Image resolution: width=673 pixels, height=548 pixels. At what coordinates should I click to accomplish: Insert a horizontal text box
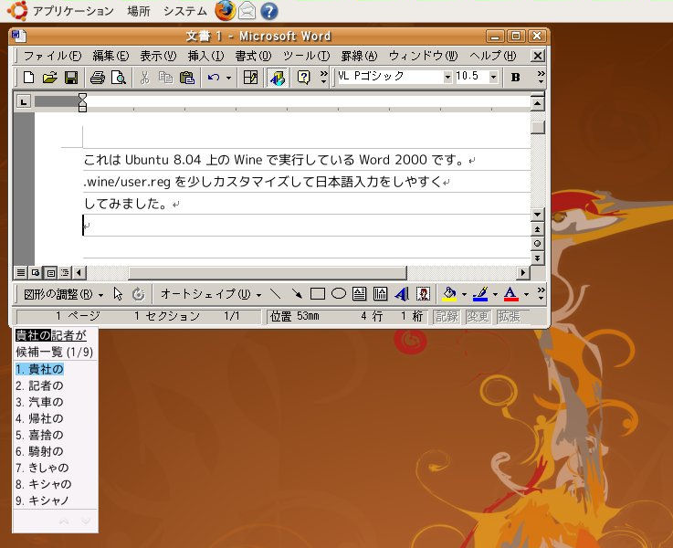[x=359, y=294]
